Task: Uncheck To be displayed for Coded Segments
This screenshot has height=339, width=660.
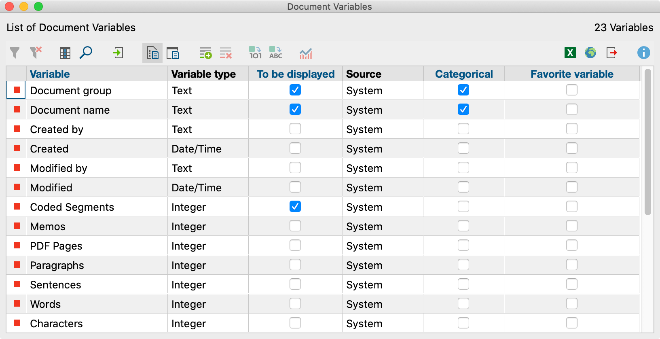Action: [295, 207]
